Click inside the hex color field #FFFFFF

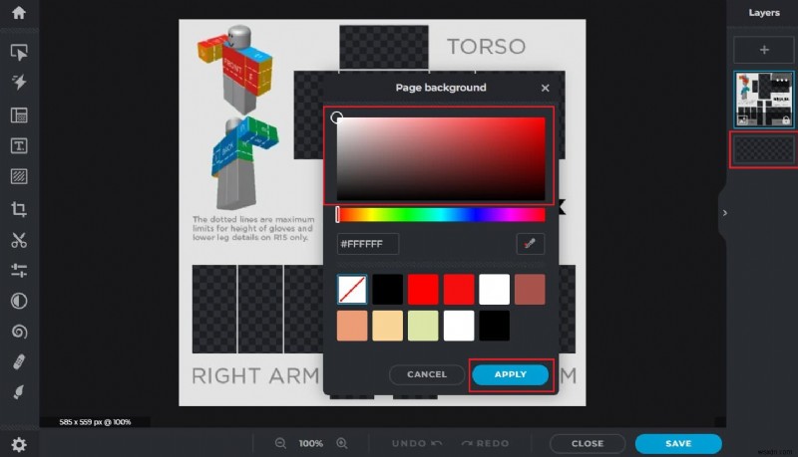tap(368, 244)
